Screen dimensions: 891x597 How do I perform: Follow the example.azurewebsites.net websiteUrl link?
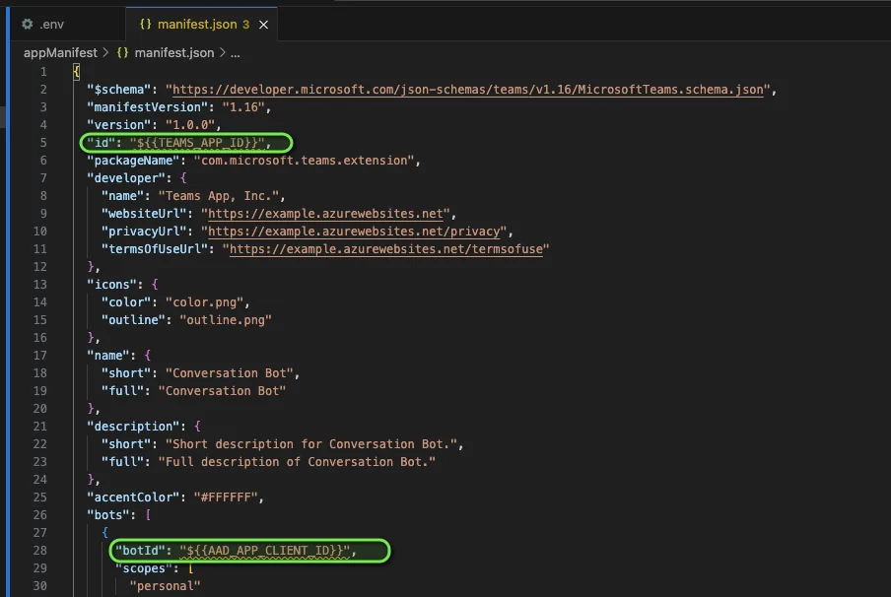pos(325,214)
